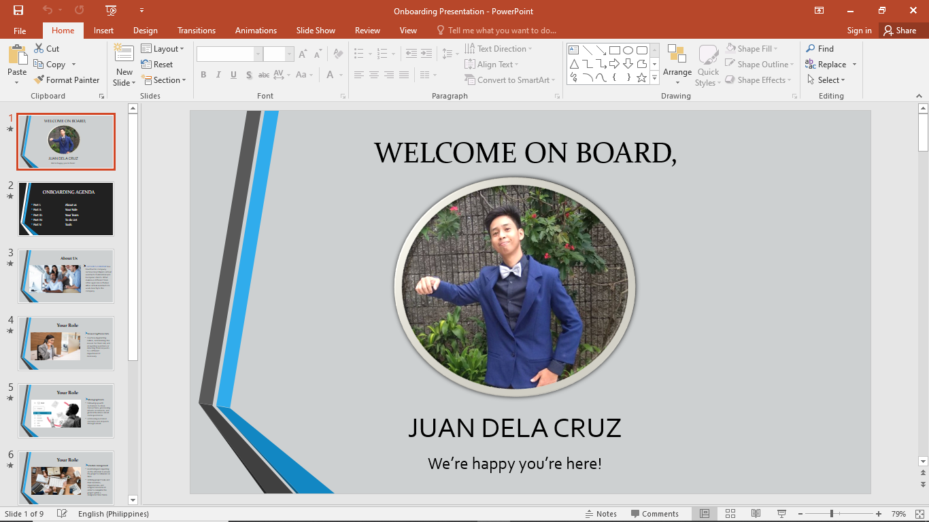Go to the Slide Show tab
This screenshot has height=522, width=929.
pos(316,31)
